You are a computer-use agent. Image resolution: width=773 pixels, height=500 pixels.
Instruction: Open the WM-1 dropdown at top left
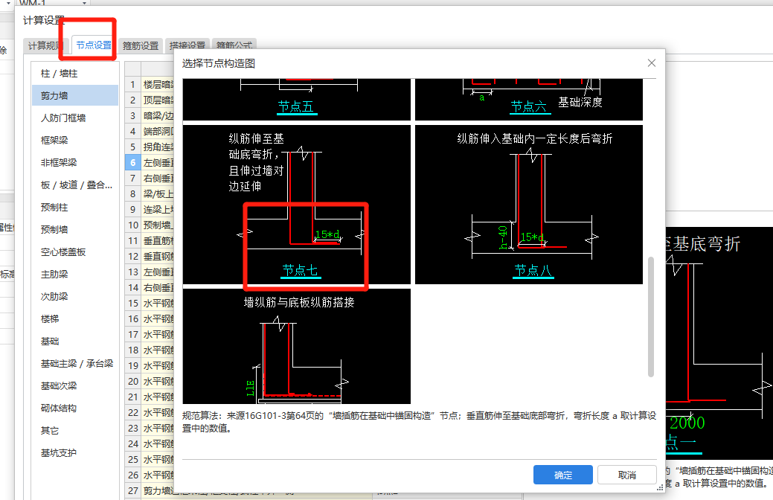point(84,2)
